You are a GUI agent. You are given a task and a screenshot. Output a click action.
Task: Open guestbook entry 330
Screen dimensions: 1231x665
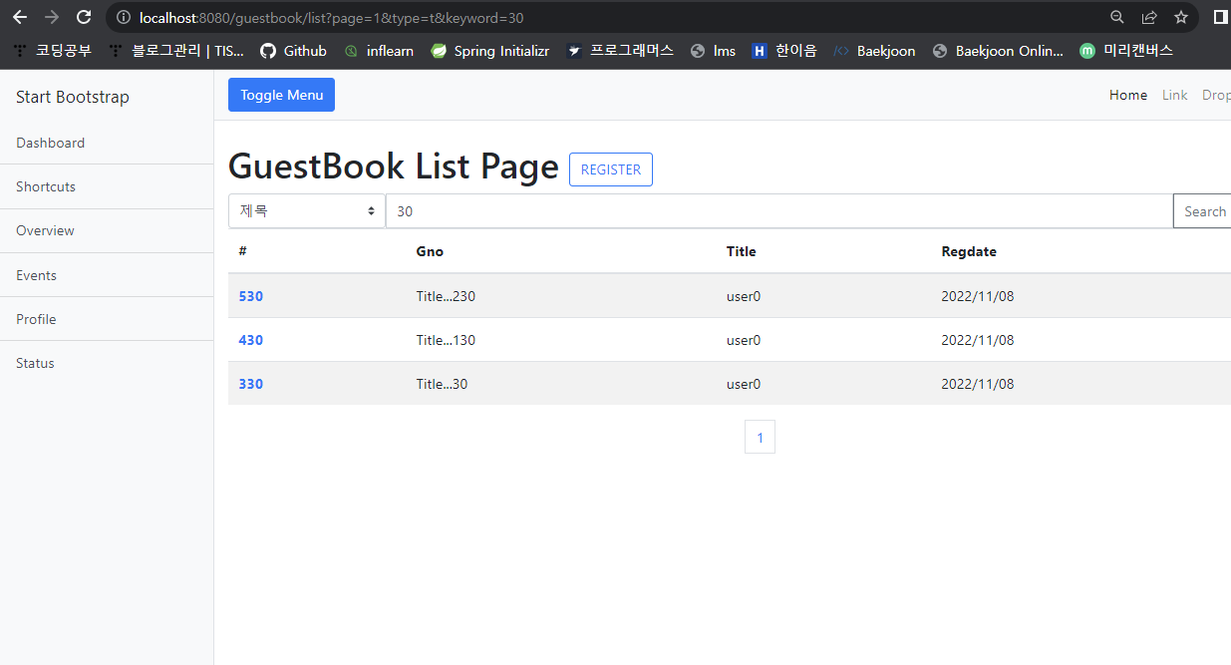(251, 384)
